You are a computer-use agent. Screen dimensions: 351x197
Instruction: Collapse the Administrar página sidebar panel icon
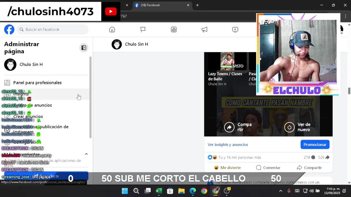coord(84,48)
